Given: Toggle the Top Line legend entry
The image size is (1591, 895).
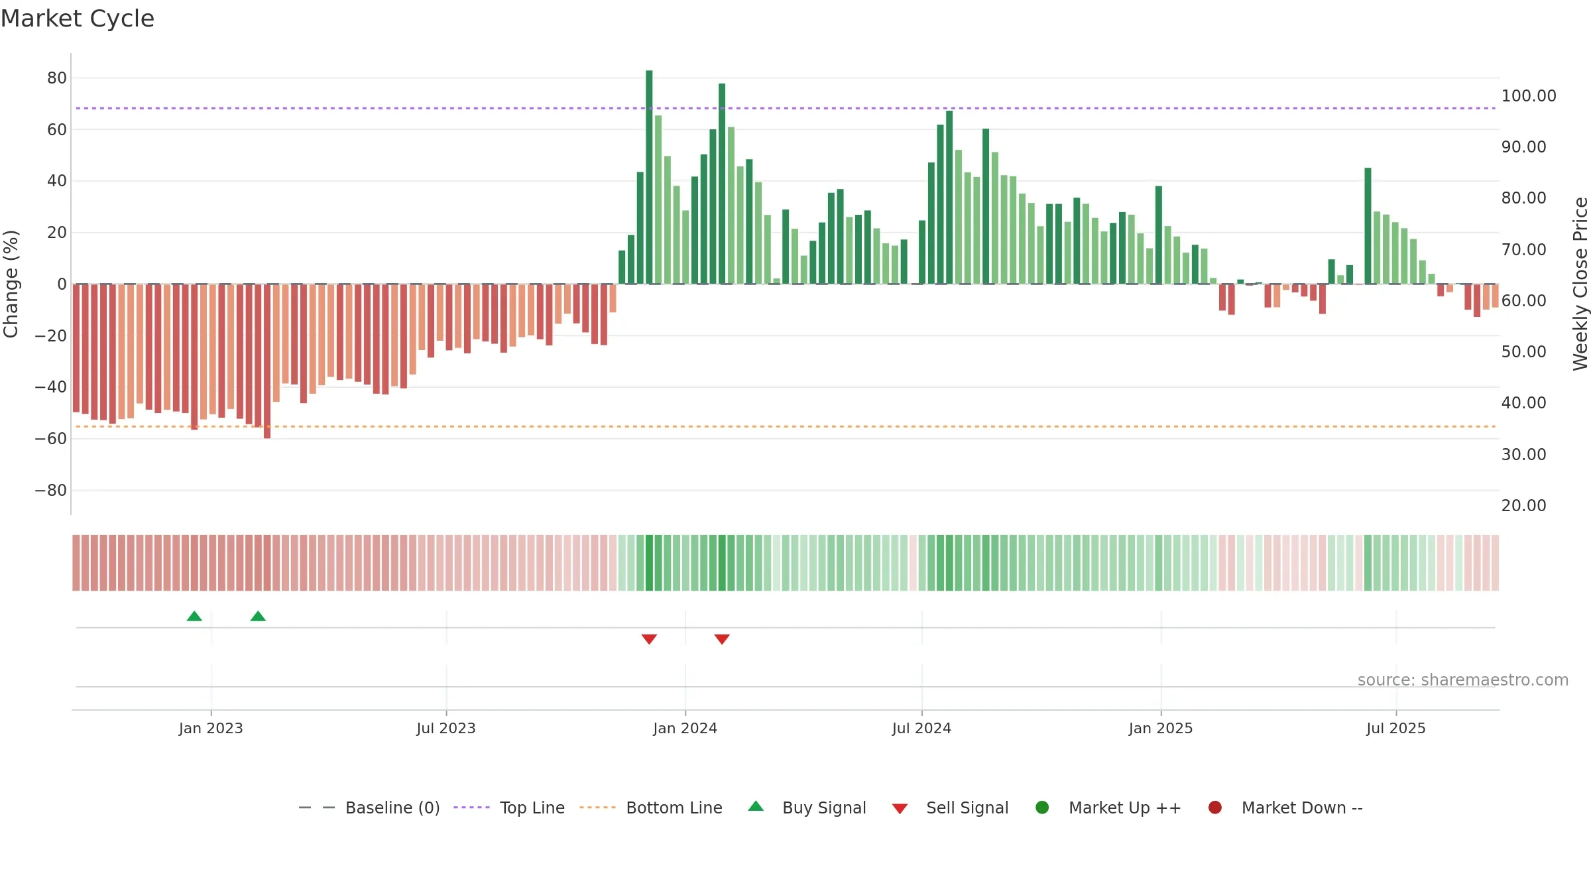Looking at the screenshot, I should coord(509,807).
